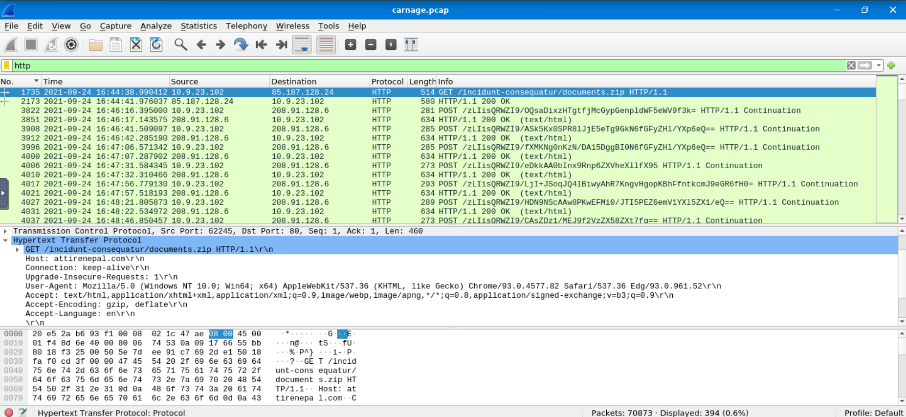Go forward in packet history
The height and width of the screenshot is (417, 906).
click(x=221, y=45)
